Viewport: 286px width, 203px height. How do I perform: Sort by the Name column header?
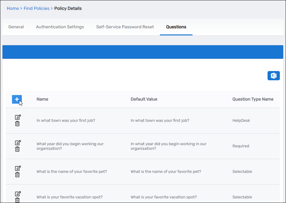click(x=42, y=99)
